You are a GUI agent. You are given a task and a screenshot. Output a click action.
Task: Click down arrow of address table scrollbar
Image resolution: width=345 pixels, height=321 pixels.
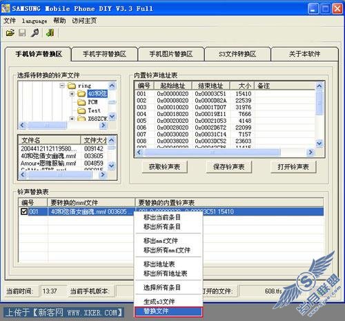click(x=319, y=144)
